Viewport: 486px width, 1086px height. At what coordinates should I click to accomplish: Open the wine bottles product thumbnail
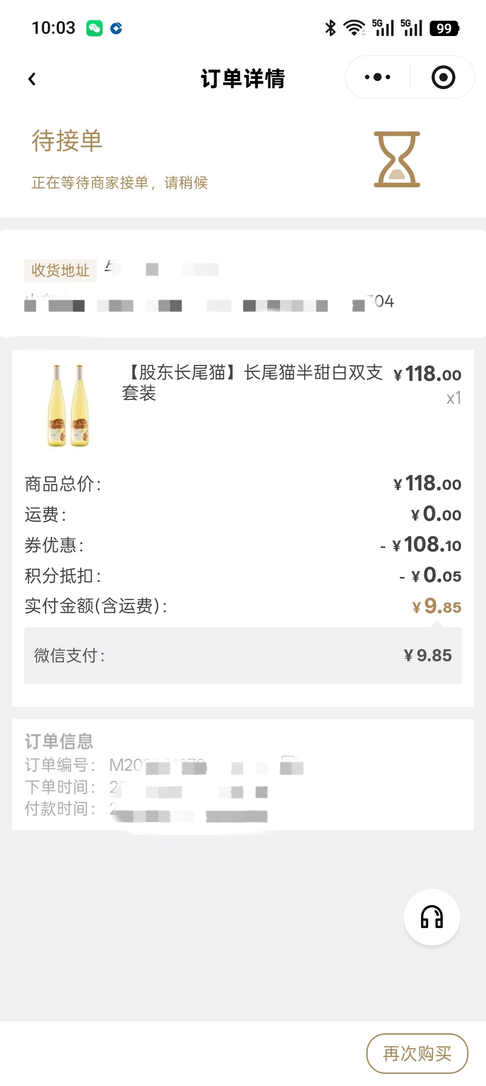coord(69,406)
